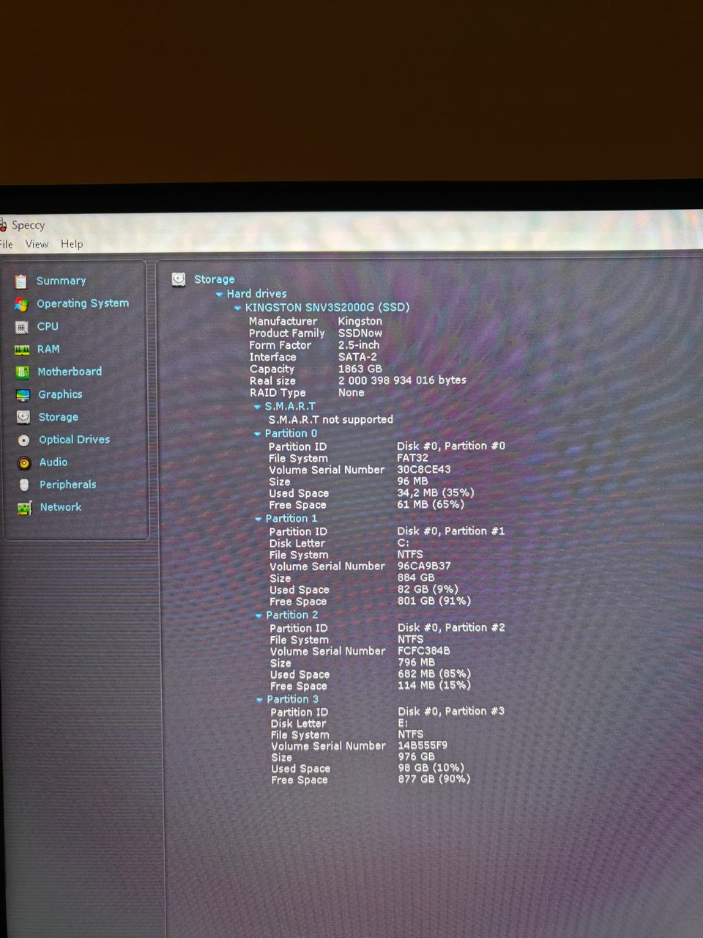This screenshot has height=938, width=703.
Task: Click the Operating System Windows flag icon
Action: click(21, 304)
